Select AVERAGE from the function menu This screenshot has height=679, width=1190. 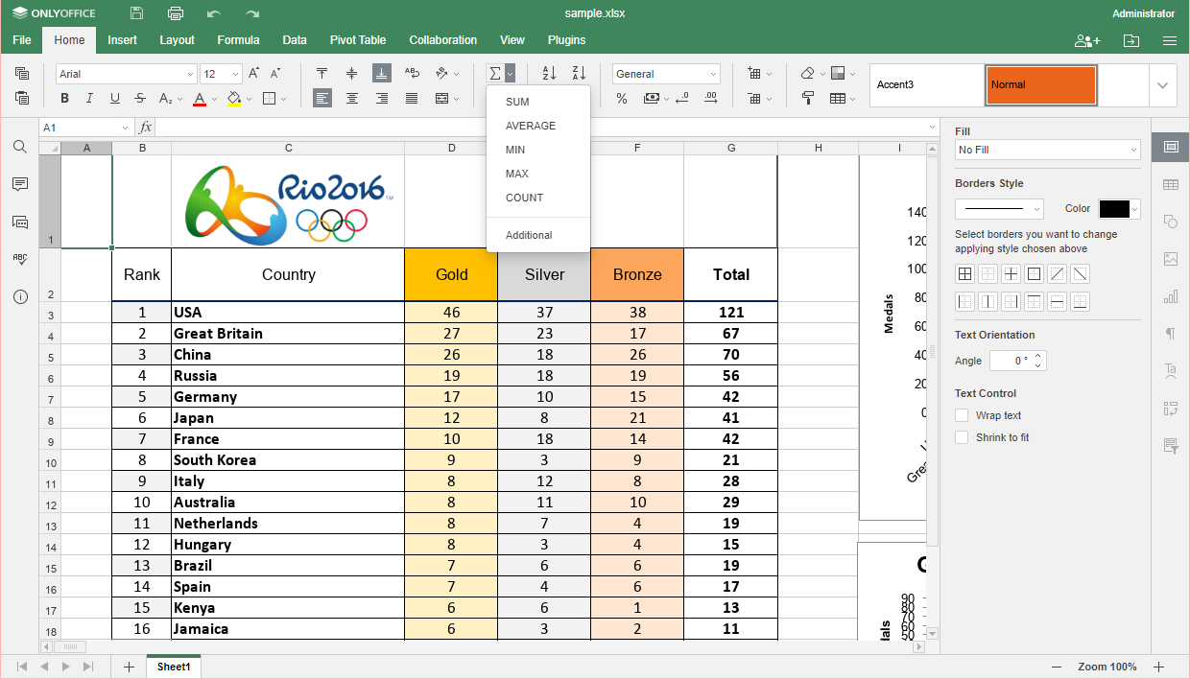531,126
